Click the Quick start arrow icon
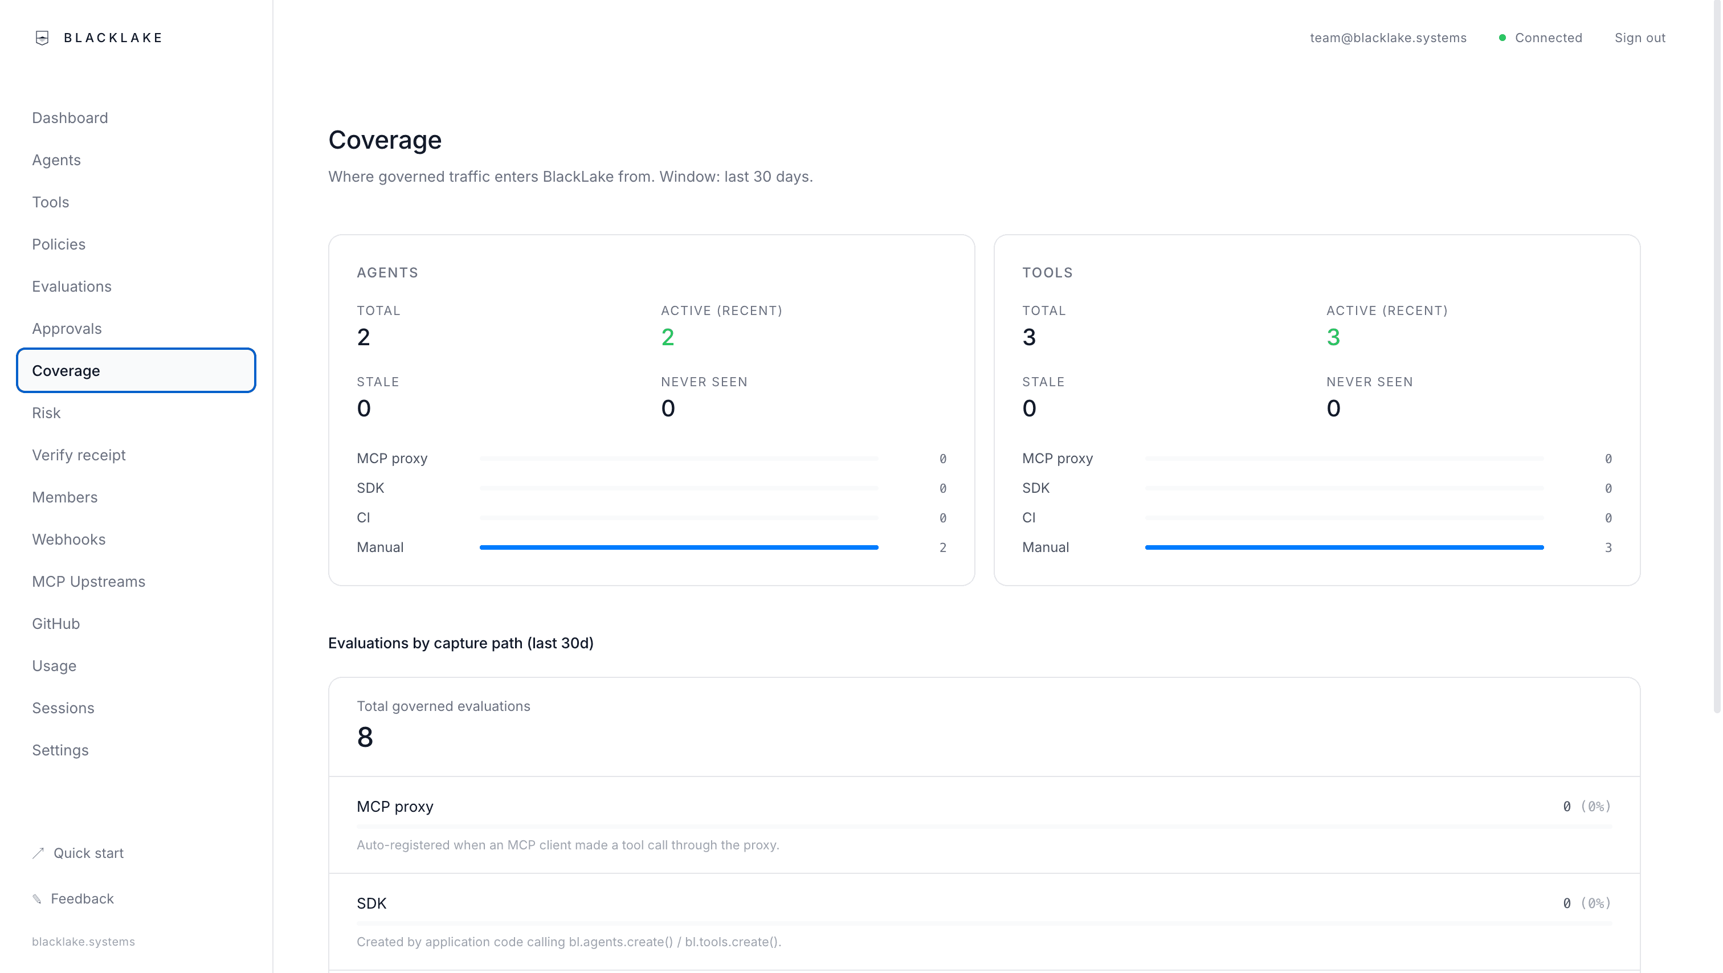This screenshot has height=973, width=1723. (x=38, y=853)
